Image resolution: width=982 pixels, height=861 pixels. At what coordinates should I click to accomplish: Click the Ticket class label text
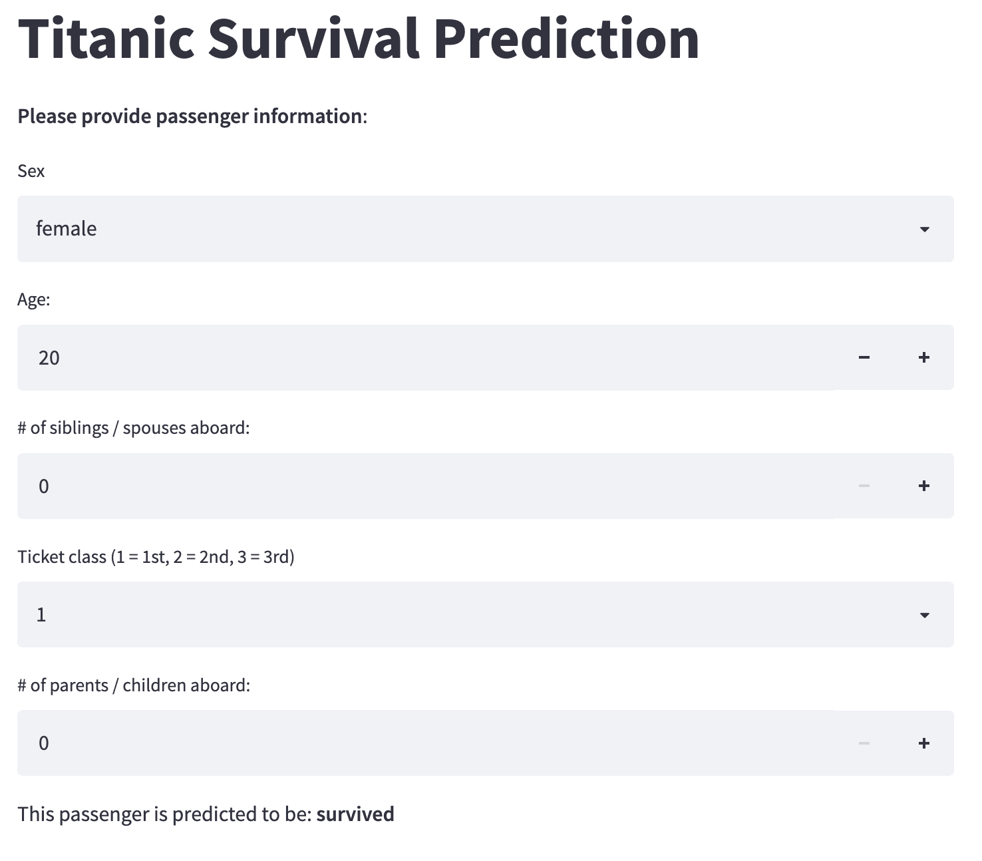[x=156, y=557]
